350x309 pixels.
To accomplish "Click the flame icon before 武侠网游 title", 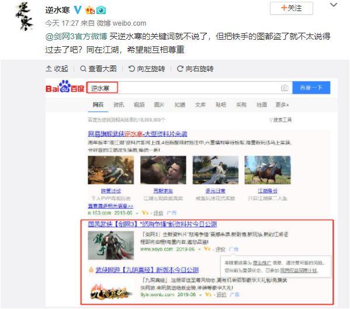I will coord(91,270).
